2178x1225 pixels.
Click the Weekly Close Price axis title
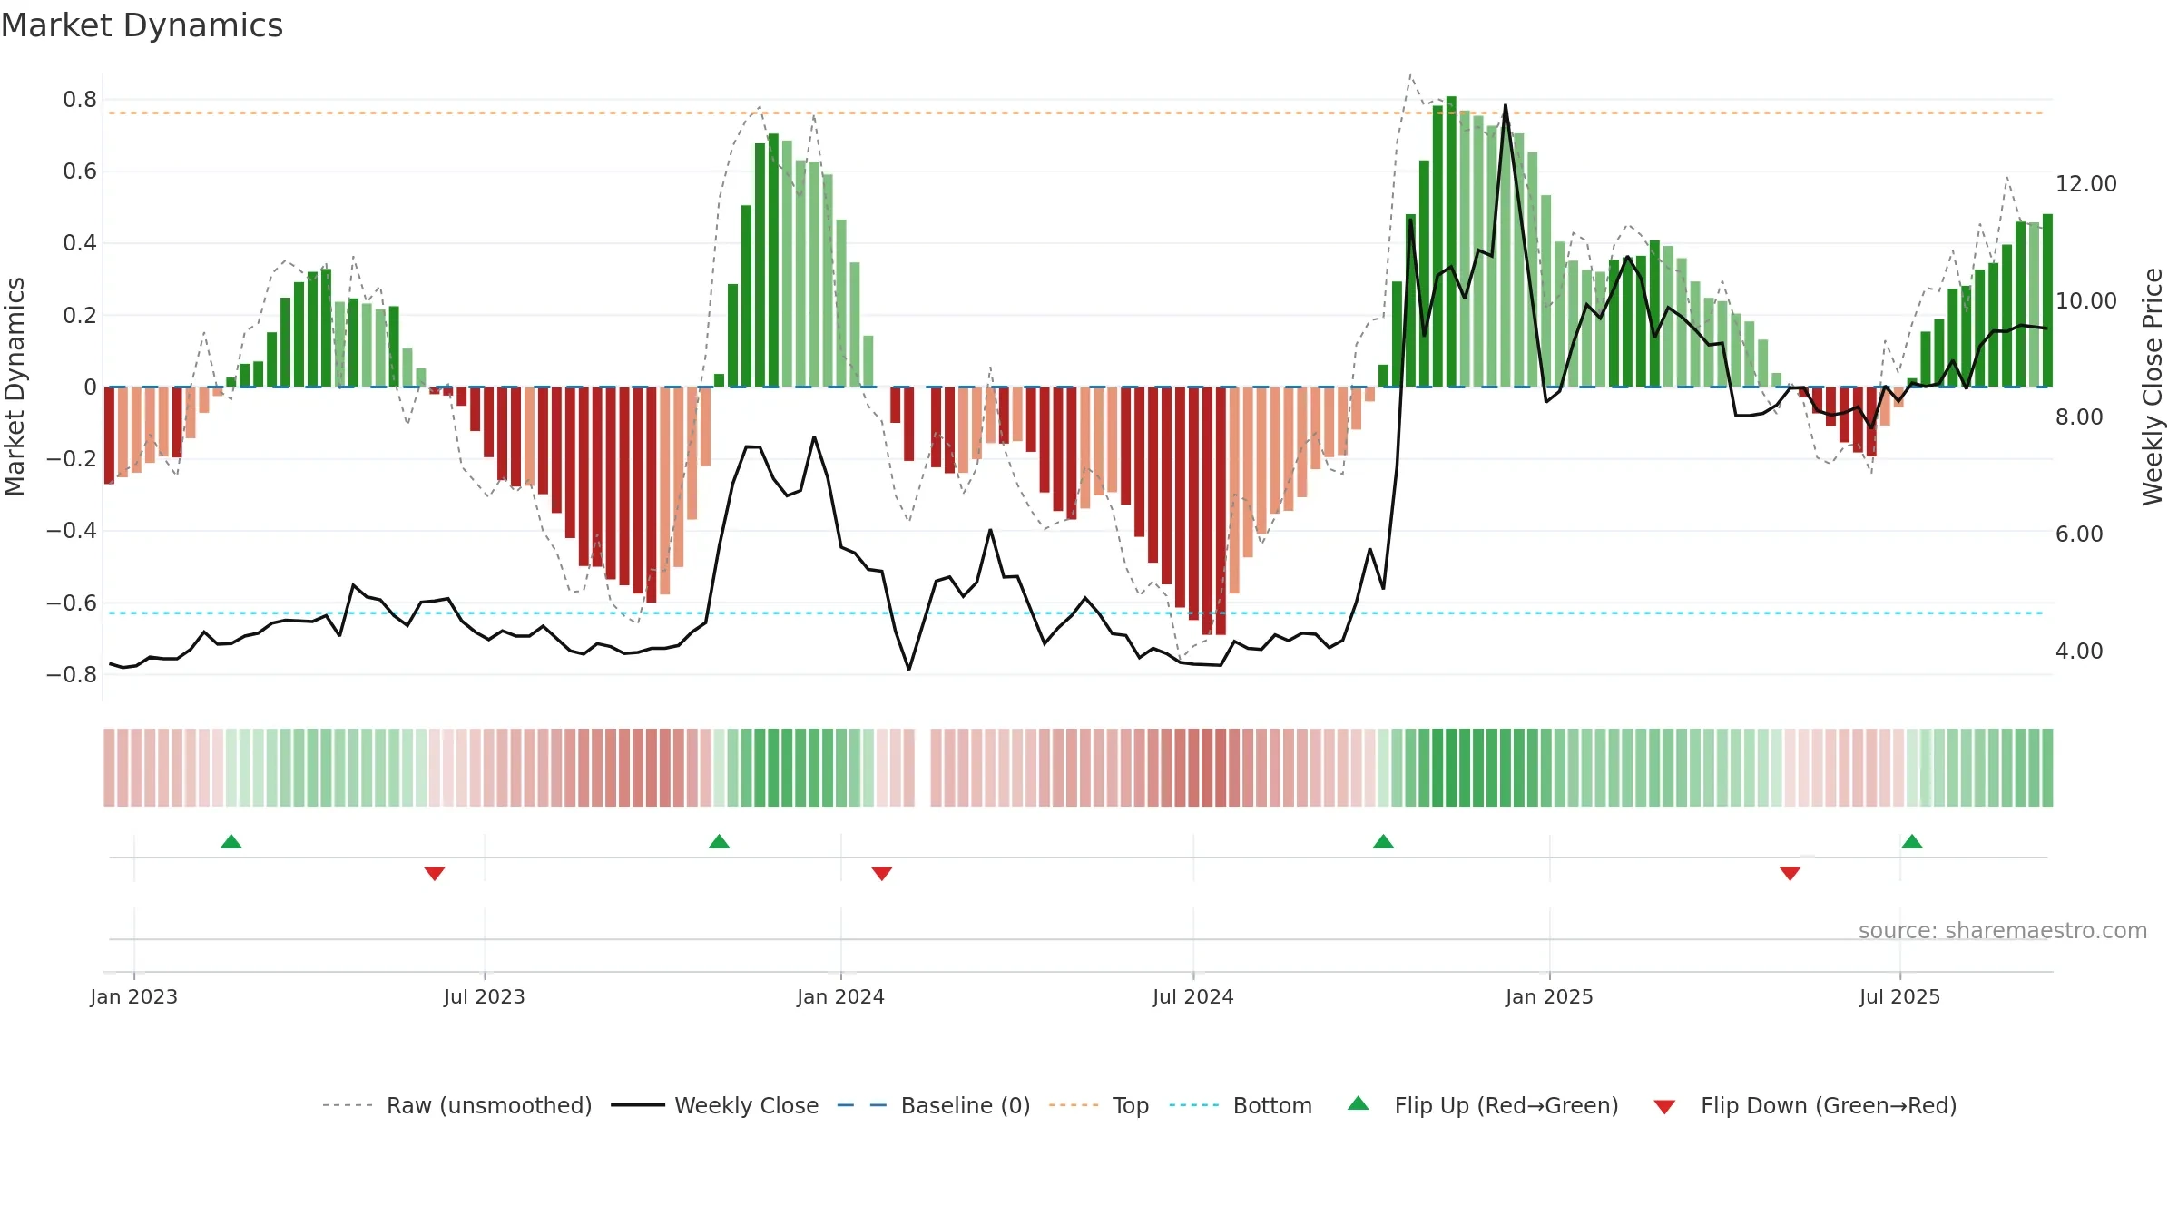point(2153,387)
